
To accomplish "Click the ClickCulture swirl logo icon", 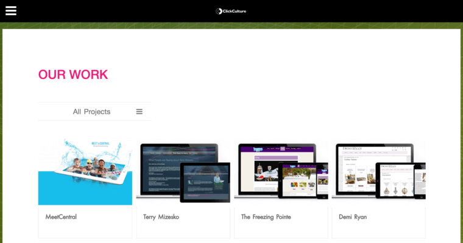I will 219,11.
